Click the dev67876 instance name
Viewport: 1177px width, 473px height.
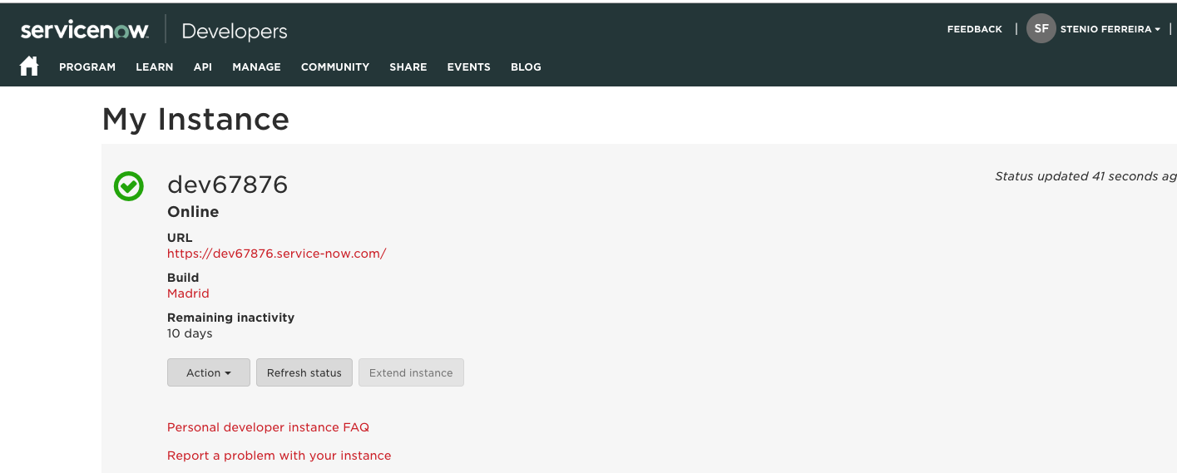pyautogui.click(x=228, y=185)
